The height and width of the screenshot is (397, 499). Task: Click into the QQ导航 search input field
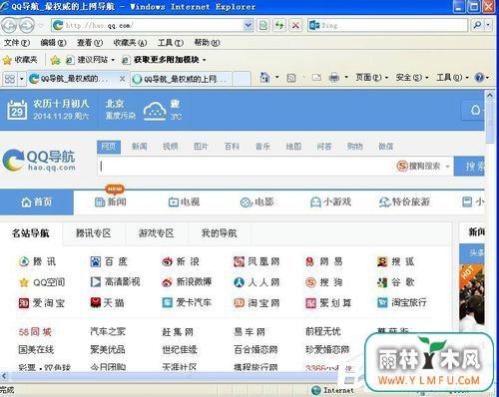[x=247, y=166]
